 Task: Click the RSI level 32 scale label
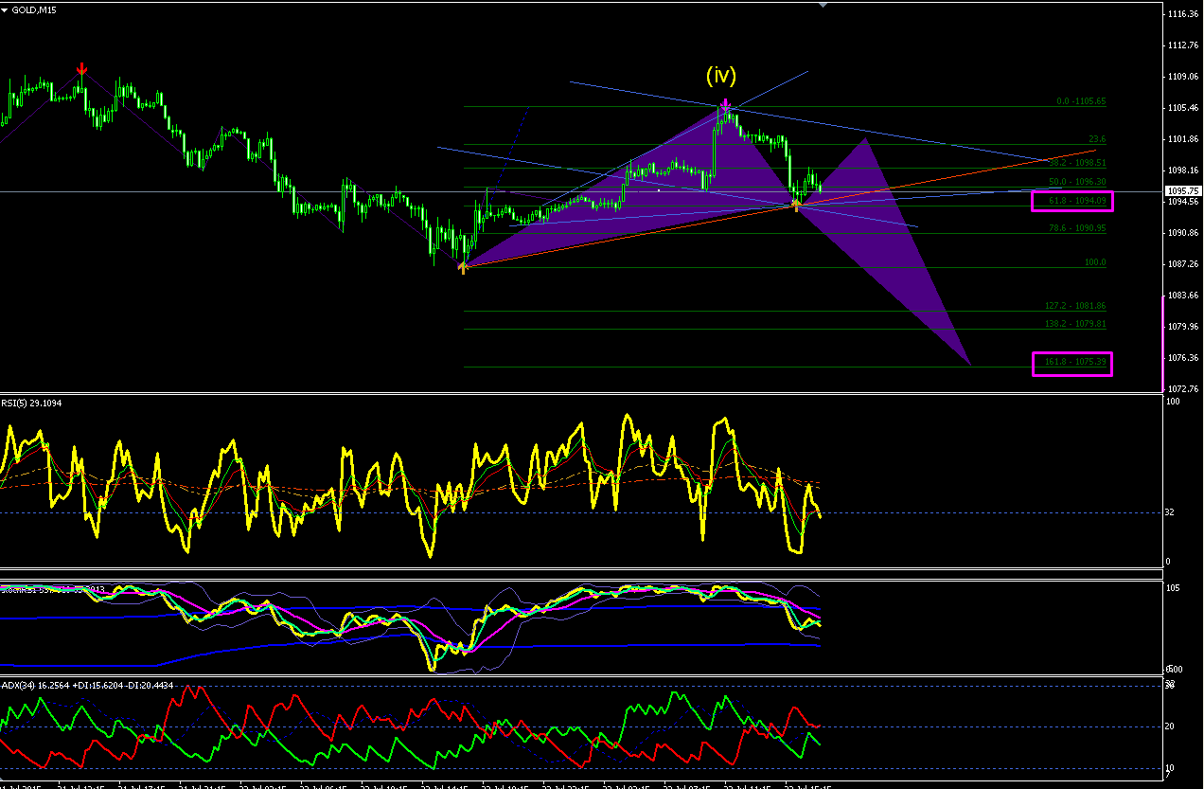pyautogui.click(x=1171, y=512)
